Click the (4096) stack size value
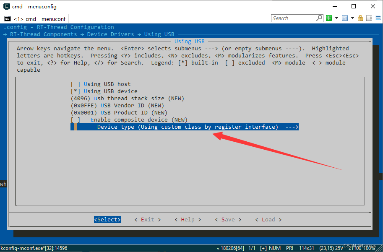The width and height of the screenshot is (383, 252). pyautogui.click(x=81, y=99)
